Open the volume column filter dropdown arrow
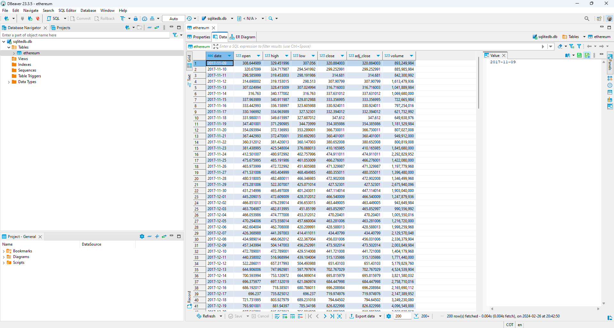Image resolution: width=614 pixels, height=328 pixels. point(411,56)
